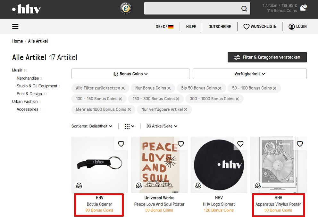Favorite the HHV Logo Slipmat heart icon

tap(240, 144)
